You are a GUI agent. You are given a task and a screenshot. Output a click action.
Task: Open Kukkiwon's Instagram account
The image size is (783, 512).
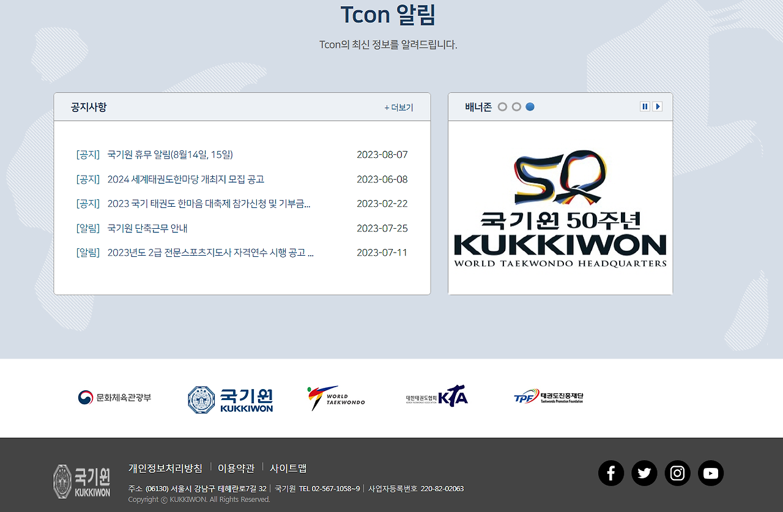[677, 473]
